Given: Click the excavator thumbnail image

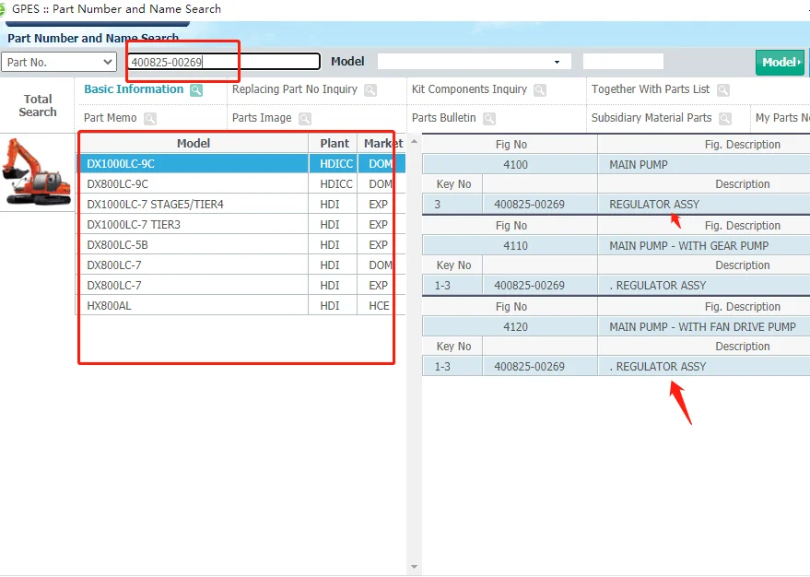Looking at the screenshot, I should click(x=37, y=171).
